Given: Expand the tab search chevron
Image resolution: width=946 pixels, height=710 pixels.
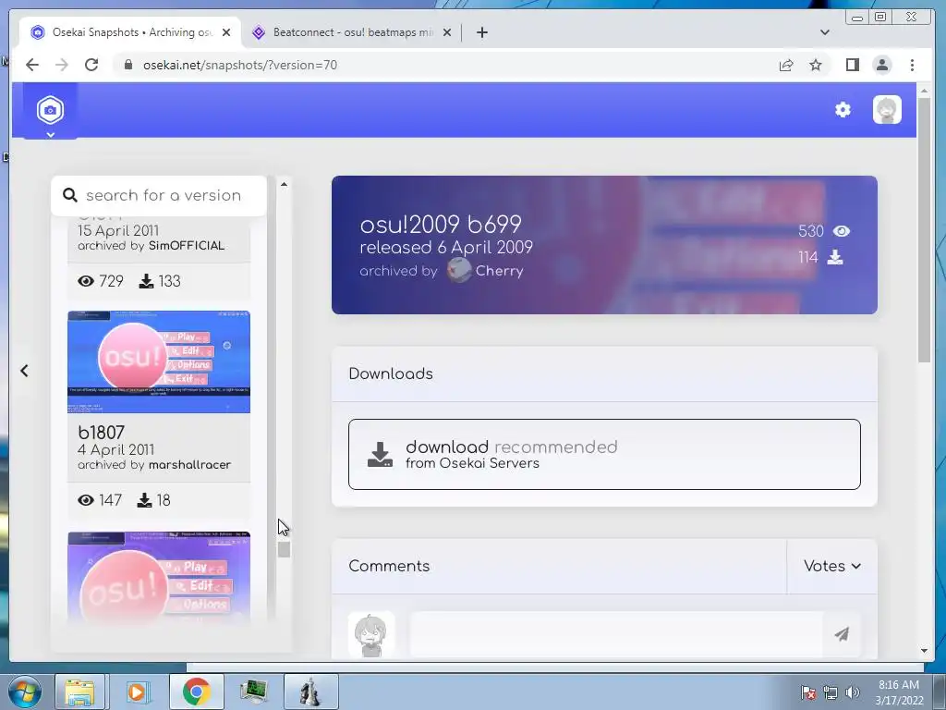Looking at the screenshot, I should (x=825, y=32).
